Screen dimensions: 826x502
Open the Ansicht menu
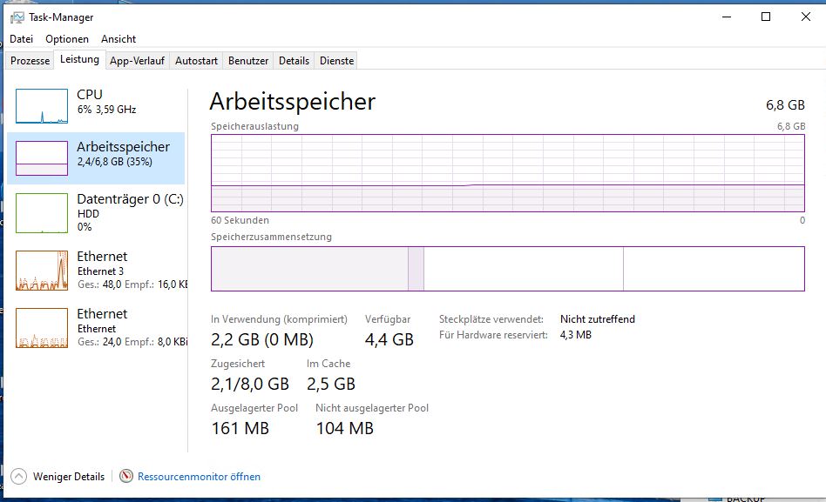118,39
